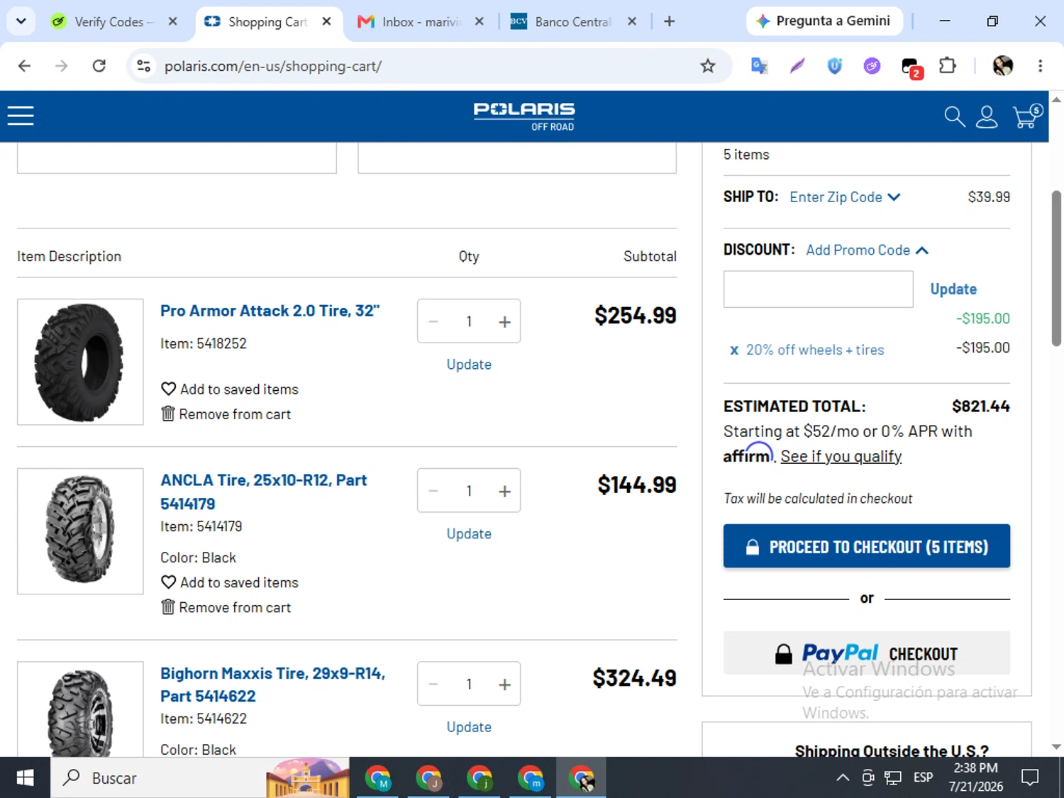Open the search tabs dropdown arrow
The width and height of the screenshot is (1064, 798).
pos(21,21)
